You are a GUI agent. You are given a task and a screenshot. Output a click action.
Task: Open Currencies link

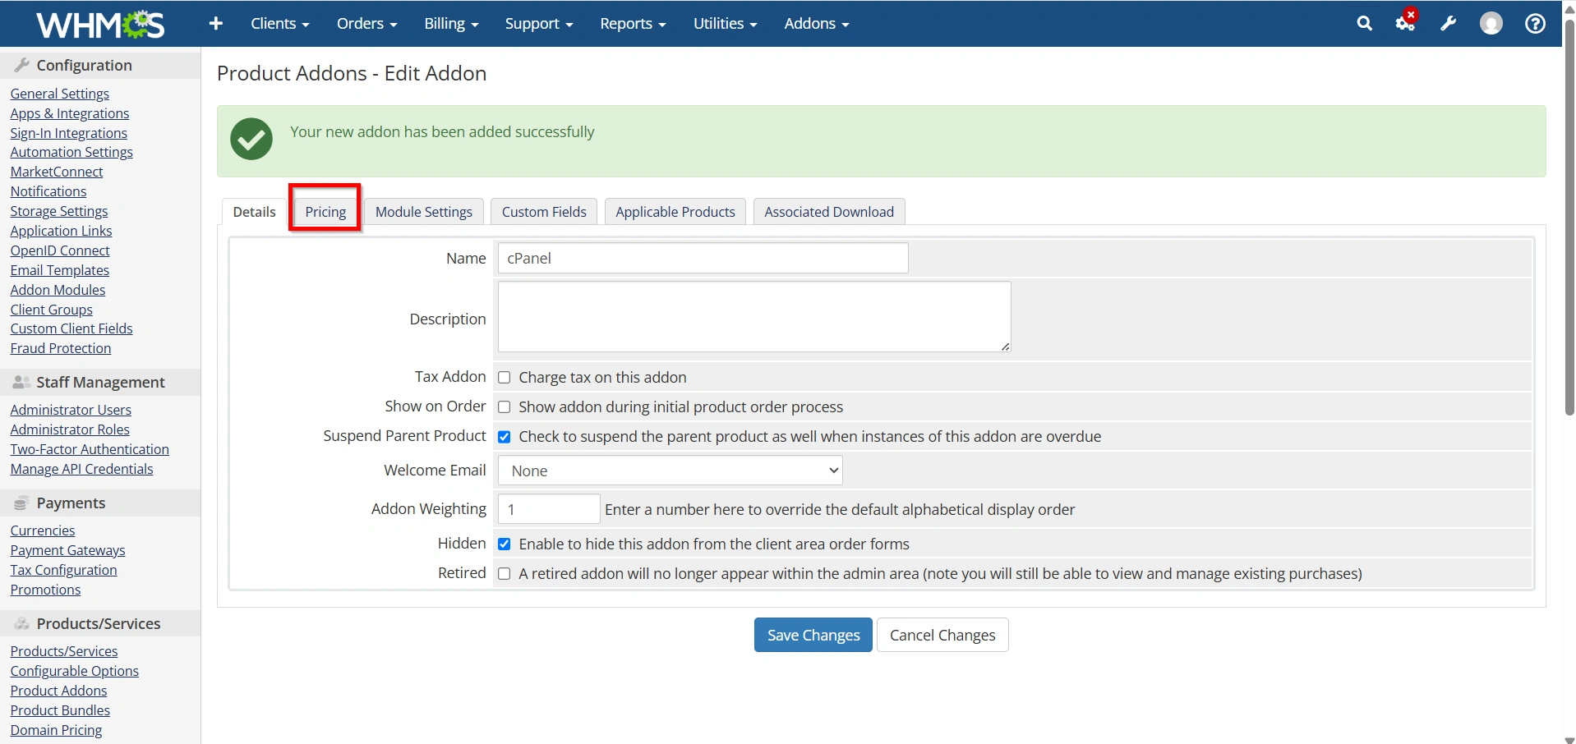[x=43, y=530]
